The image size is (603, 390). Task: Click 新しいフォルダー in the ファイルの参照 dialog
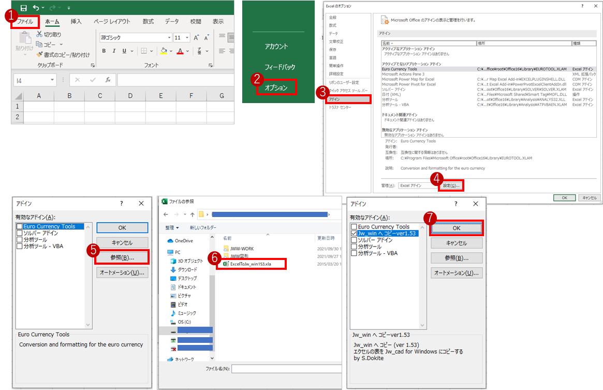pyautogui.click(x=203, y=227)
